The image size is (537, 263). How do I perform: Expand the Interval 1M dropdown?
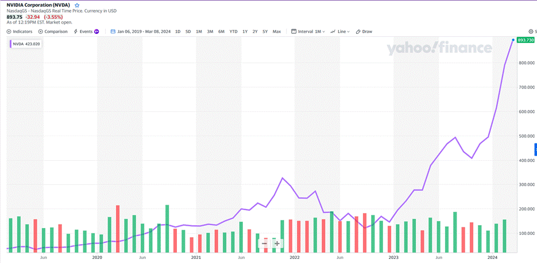(x=308, y=32)
